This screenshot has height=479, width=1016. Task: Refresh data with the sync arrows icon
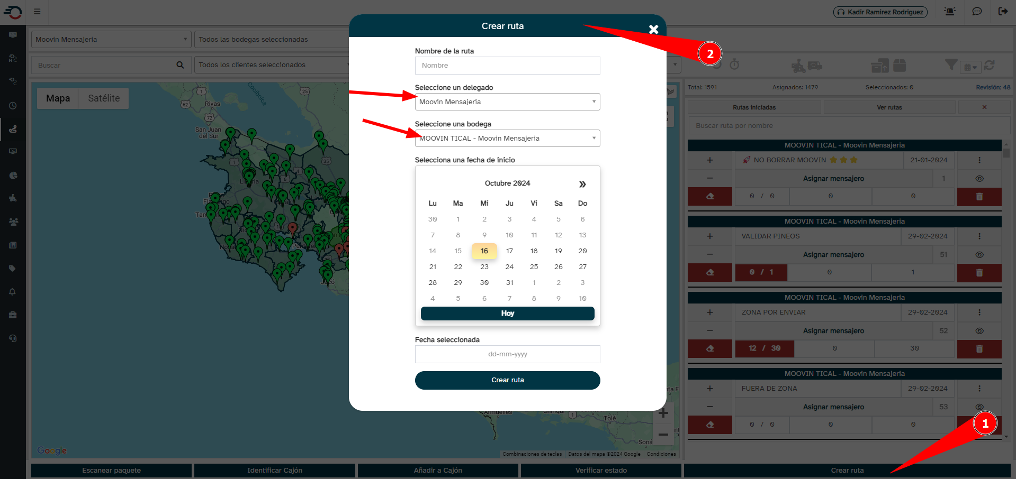click(x=989, y=65)
